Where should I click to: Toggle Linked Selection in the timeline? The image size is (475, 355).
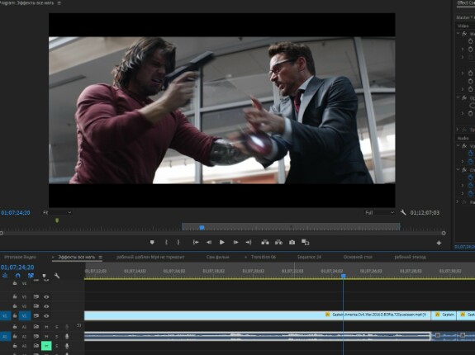tap(31, 276)
